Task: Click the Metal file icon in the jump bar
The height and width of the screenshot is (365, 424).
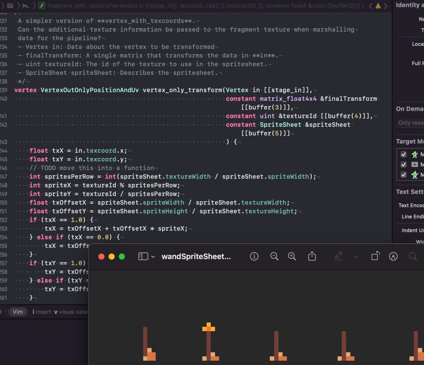Action: [x=25, y=6]
